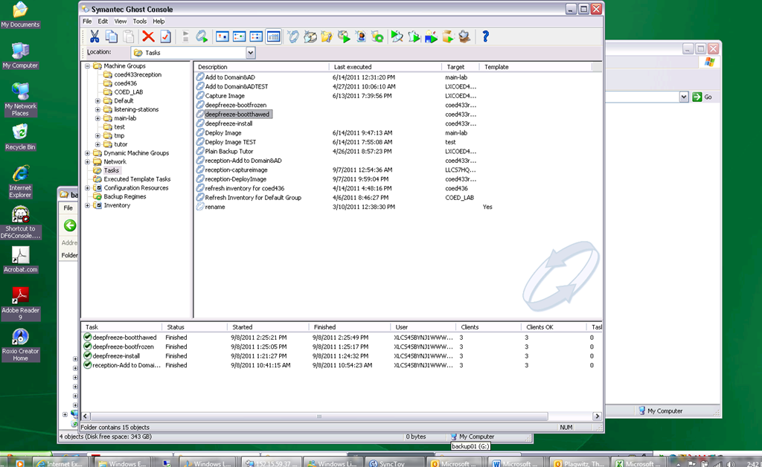The width and height of the screenshot is (762, 467).
Task: Open the View menu
Action: click(x=121, y=22)
